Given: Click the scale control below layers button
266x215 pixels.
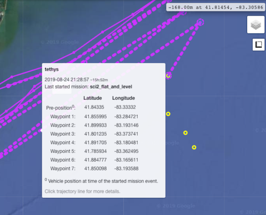Looking at the screenshot, I should tap(259, 45).
